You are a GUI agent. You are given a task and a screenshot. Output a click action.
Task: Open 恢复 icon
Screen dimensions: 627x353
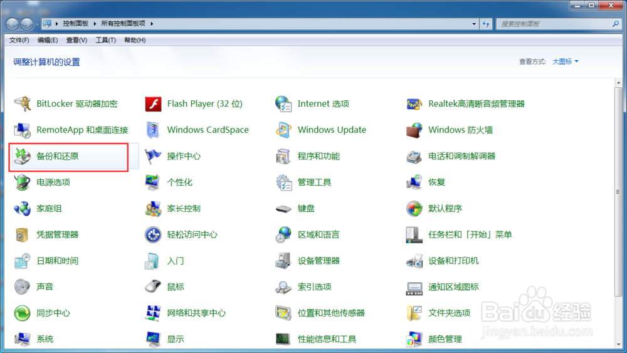tap(414, 182)
